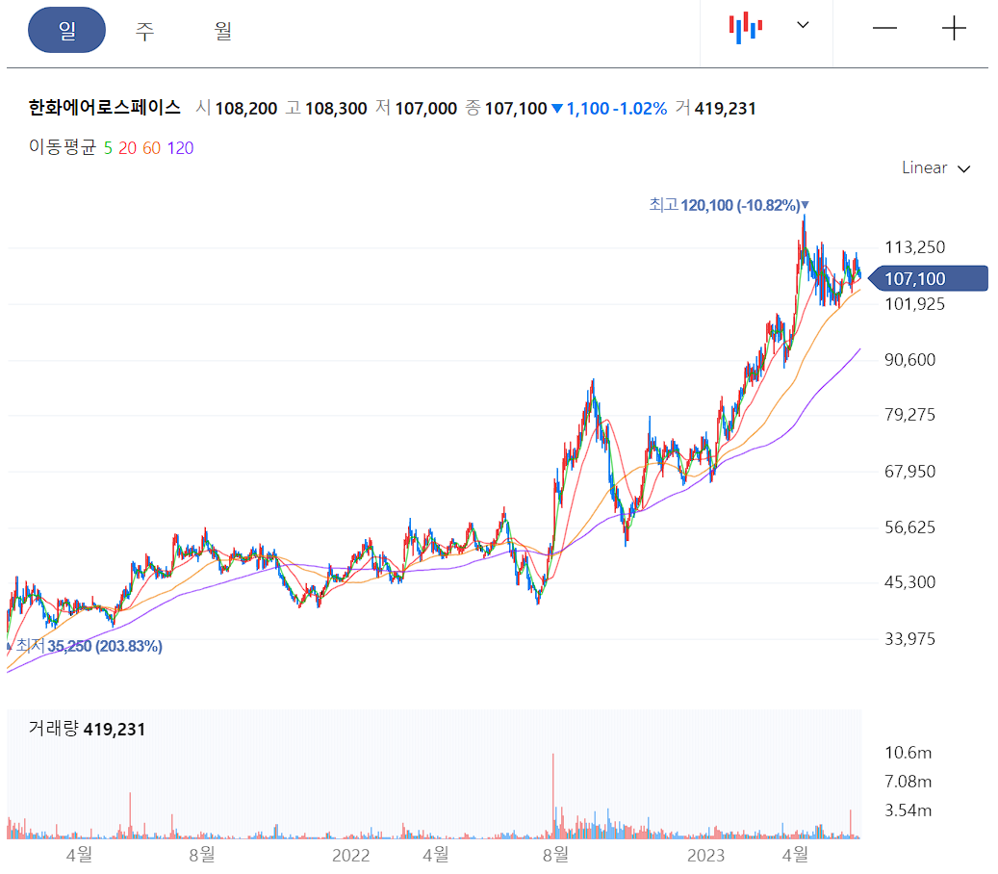The width and height of the screenshot is (998, 874).
Task: Click the tallest volume bar near 8월 2022
Action: (x=553, y=796)
